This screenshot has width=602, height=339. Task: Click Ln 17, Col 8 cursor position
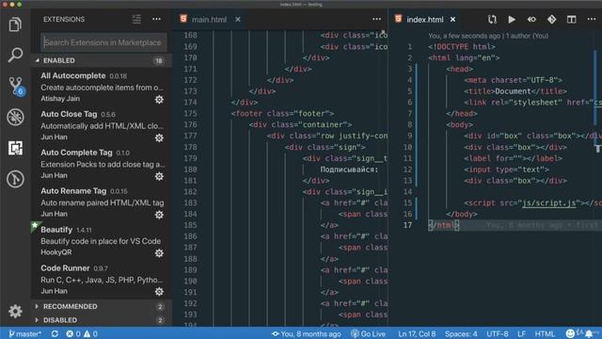click(x=417, y=333)
